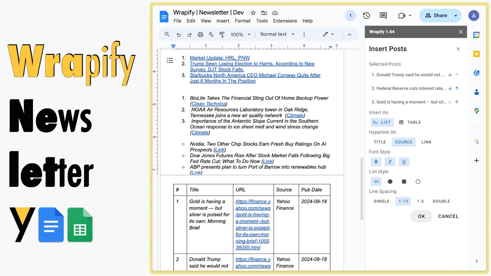This screenshot has width=491, height=276.
Task: Open version history clock icon
Action: point(366,16)
